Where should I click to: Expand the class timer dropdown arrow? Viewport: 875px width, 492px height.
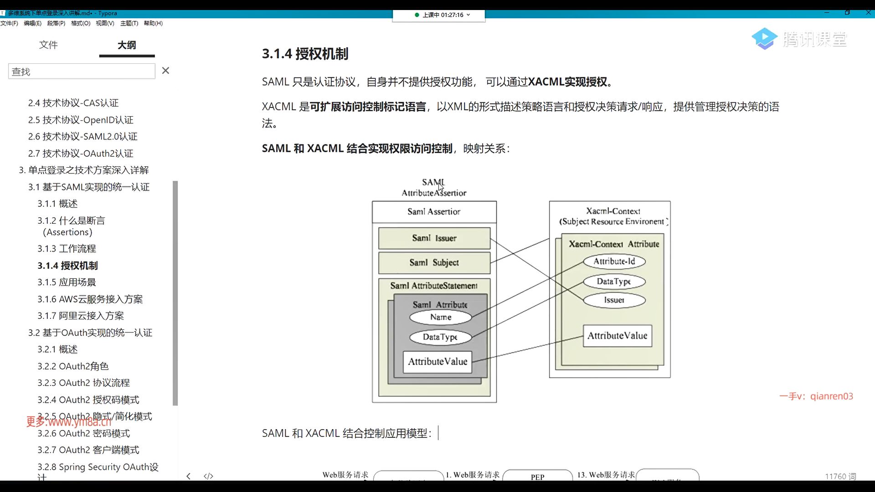[x=468, y=15]
